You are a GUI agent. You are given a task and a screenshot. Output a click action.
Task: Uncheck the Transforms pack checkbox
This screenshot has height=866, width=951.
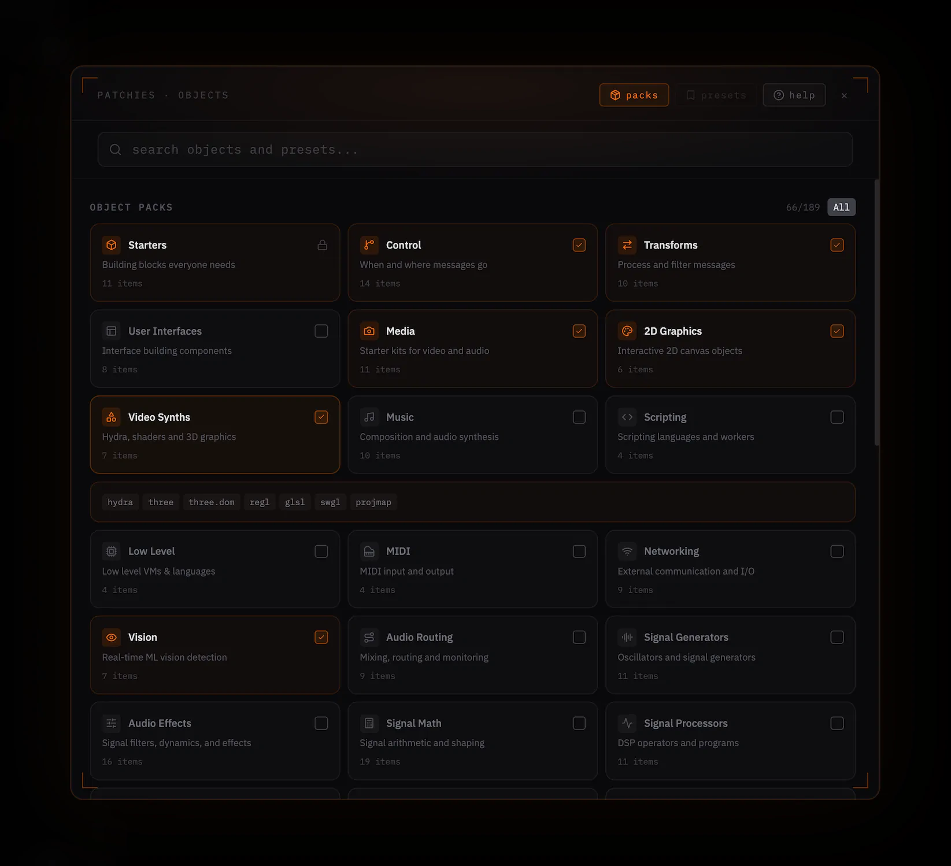[837, 245]
